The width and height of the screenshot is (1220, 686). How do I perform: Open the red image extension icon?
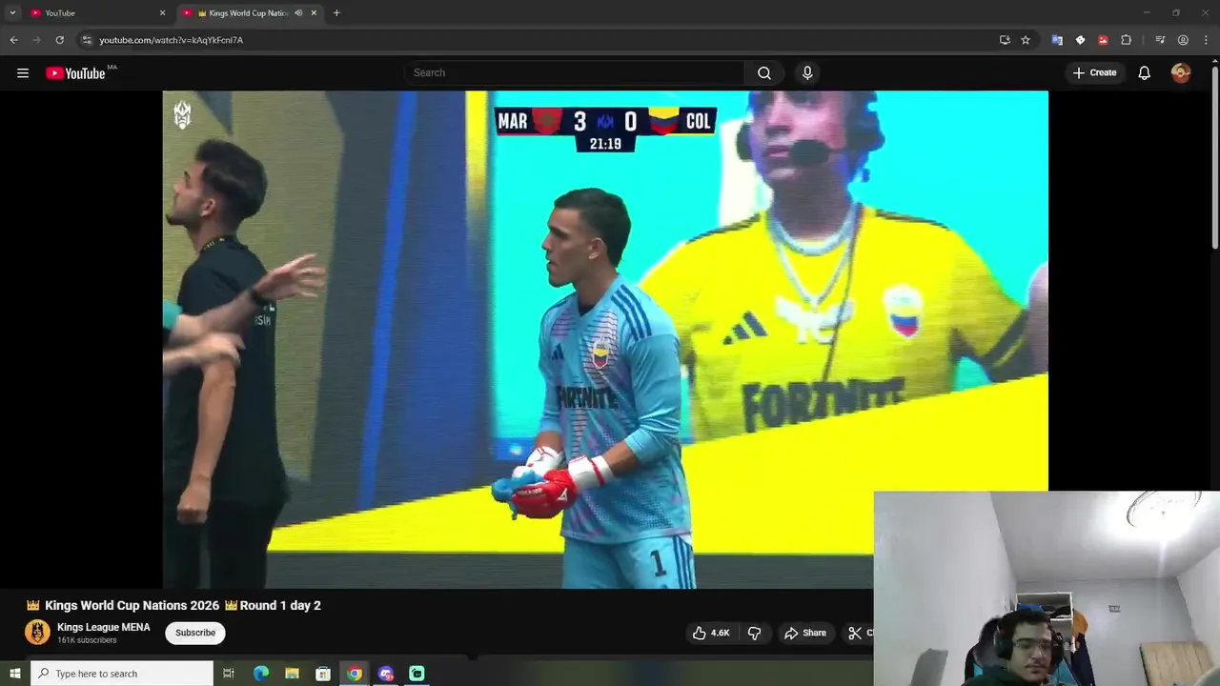[1103, 40]
